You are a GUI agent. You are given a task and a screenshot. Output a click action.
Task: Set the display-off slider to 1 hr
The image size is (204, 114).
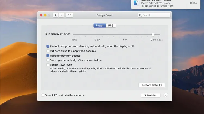(x=125, y=34)
